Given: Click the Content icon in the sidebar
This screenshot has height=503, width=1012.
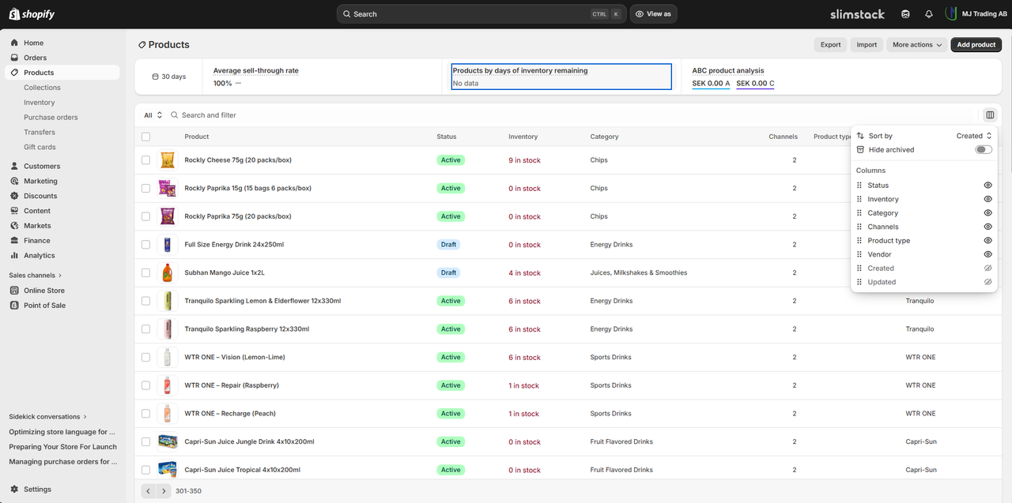Looking at the screenshot, I should click(14, 211).
